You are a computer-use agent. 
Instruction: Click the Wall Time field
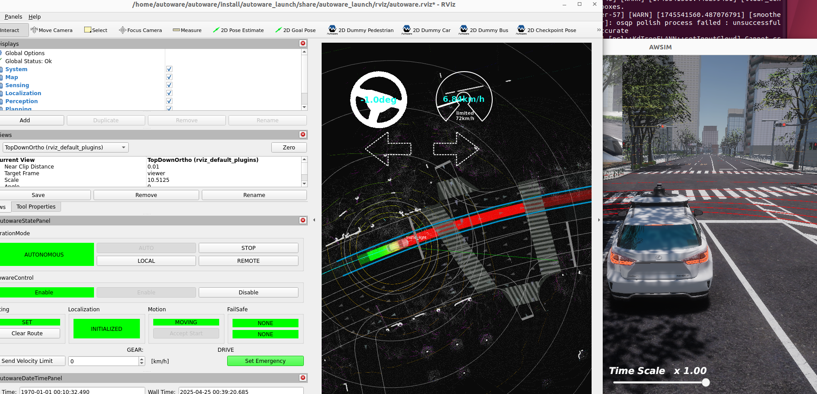[241, 391]
